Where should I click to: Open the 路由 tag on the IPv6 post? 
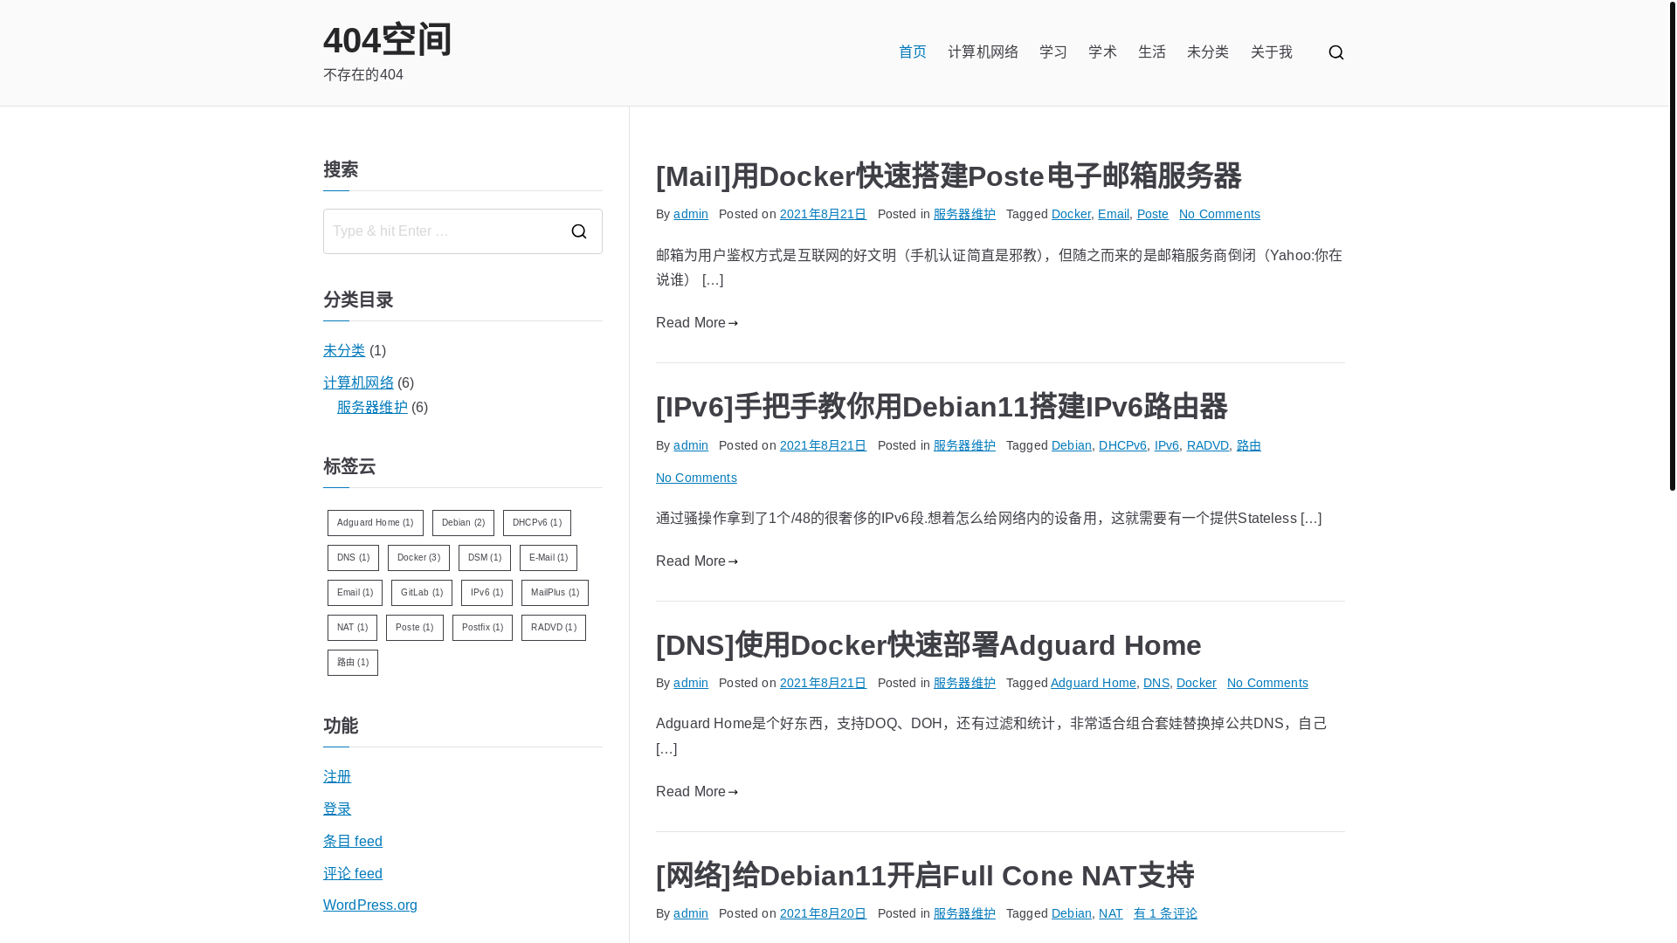click(1248, 445)
